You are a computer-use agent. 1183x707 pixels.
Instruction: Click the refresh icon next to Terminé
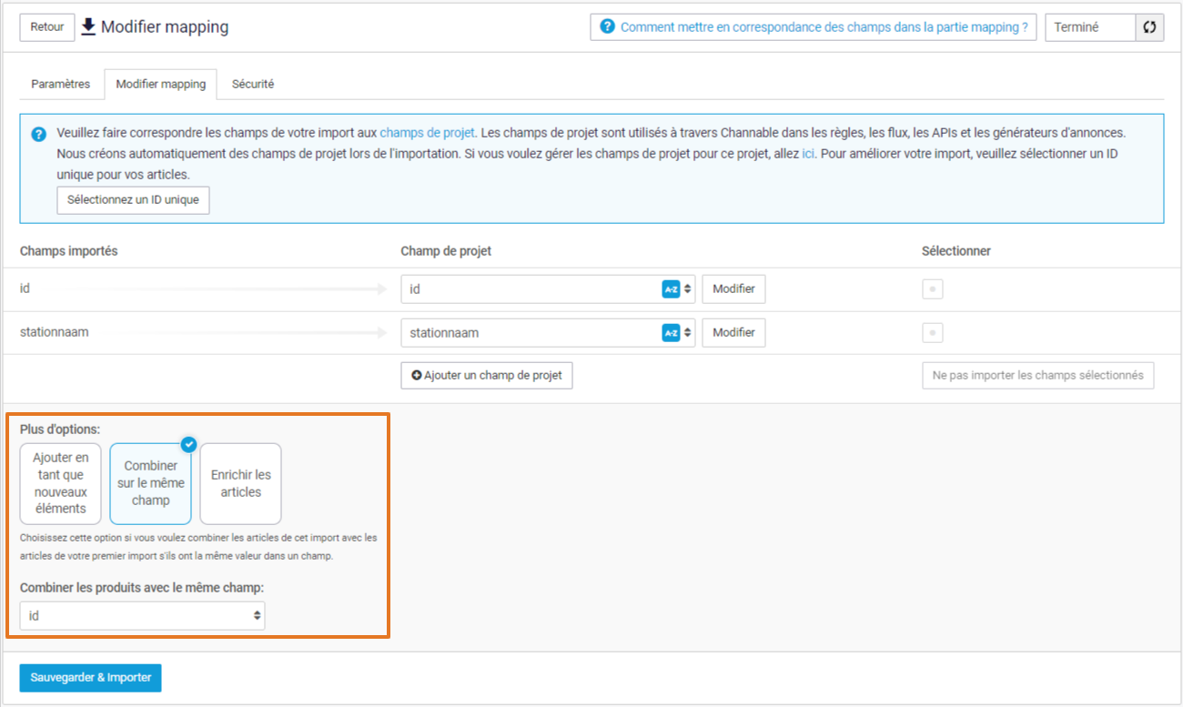(x=1149, y=27)
